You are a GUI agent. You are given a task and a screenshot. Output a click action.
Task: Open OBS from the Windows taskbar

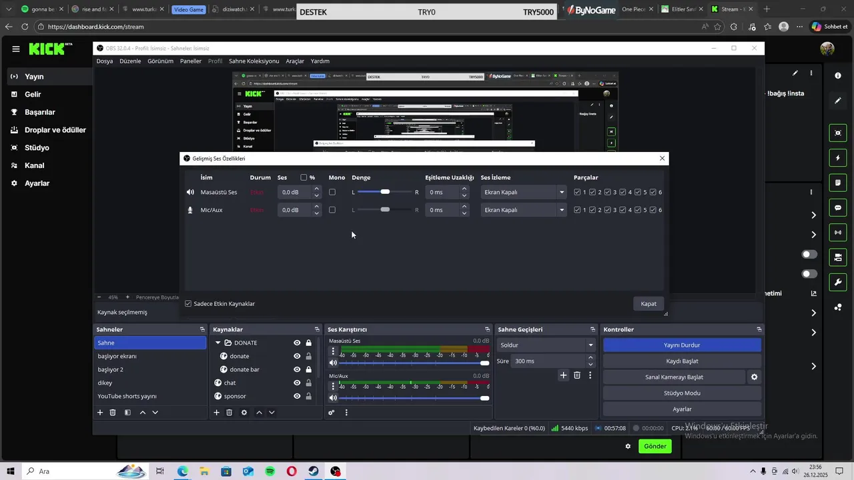(335, 471)
